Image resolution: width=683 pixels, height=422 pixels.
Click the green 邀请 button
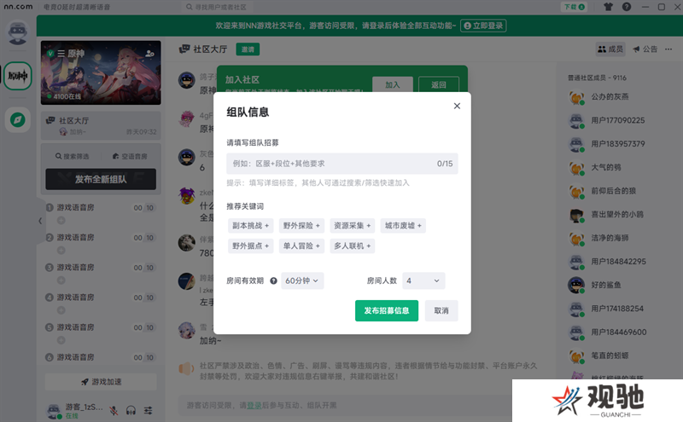[x=248, y=49]
